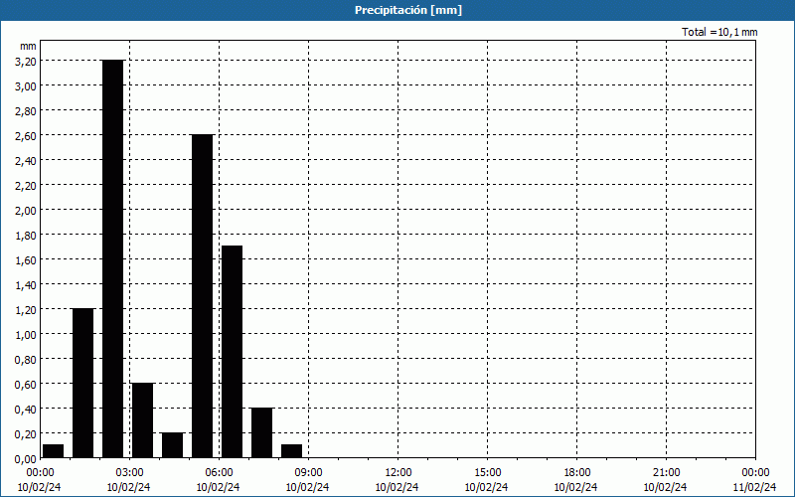The image size is (795, 497).
Task: Click the '0,40' y-axis label
Action: coord(26,409)
